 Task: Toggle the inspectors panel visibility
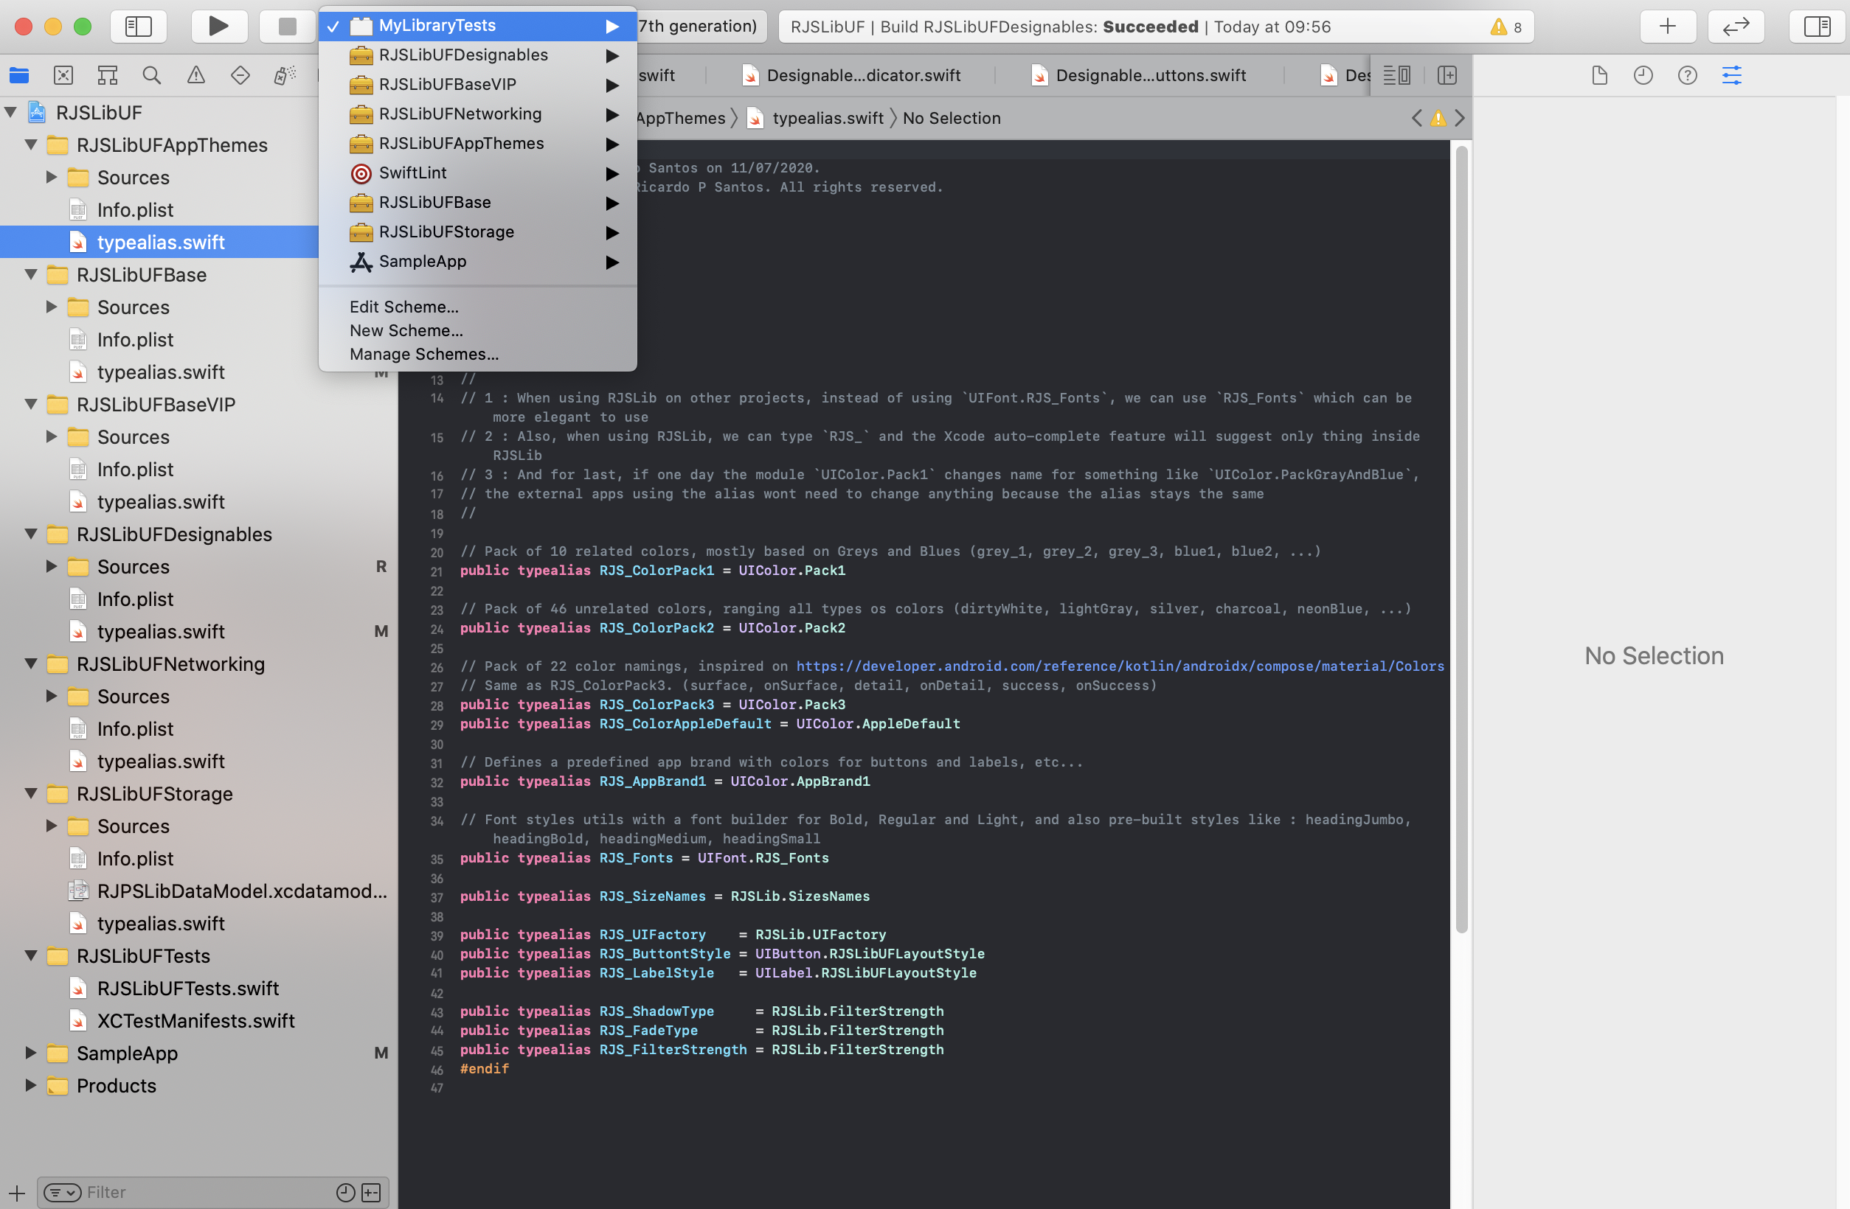(x=1817, y=27)
